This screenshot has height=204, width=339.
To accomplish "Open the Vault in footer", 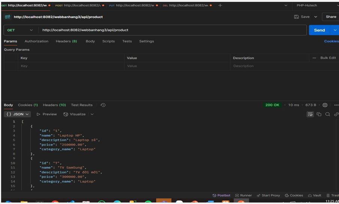I will (315, 195).
